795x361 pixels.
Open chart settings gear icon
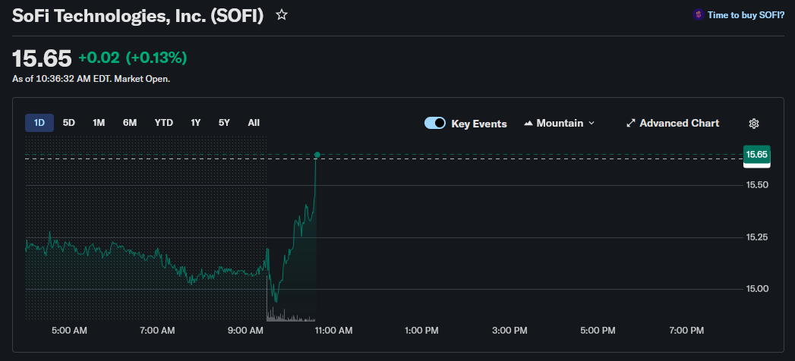[754, 124]
